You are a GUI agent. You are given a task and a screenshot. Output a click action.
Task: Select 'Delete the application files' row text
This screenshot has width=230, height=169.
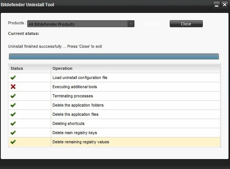75,114
